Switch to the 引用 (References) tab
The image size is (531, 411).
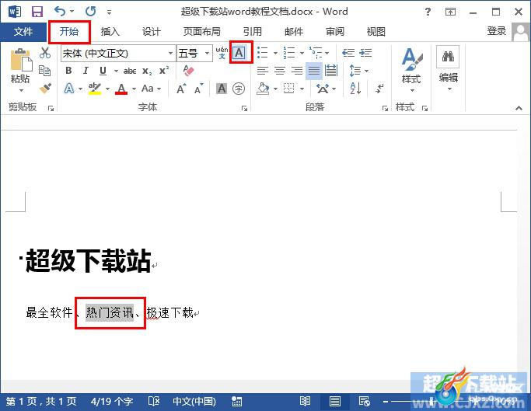[x=253, y=32]
